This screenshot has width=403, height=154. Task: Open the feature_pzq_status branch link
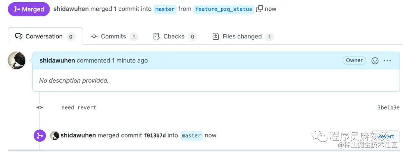pos(224,9)
